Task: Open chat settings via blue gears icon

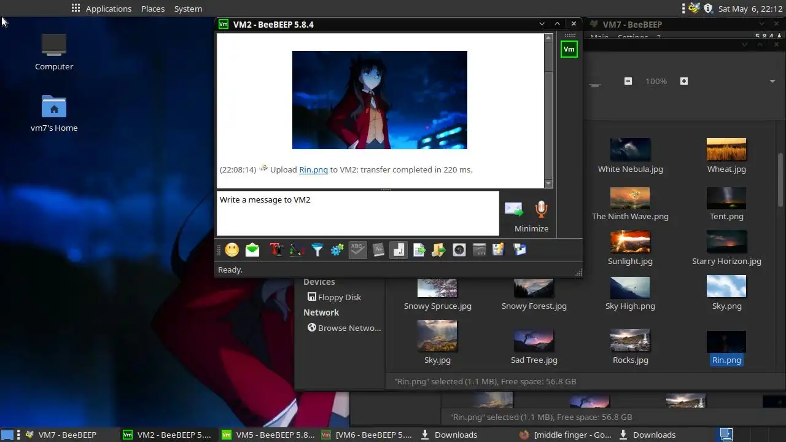Action: click(x=337, y=250)
